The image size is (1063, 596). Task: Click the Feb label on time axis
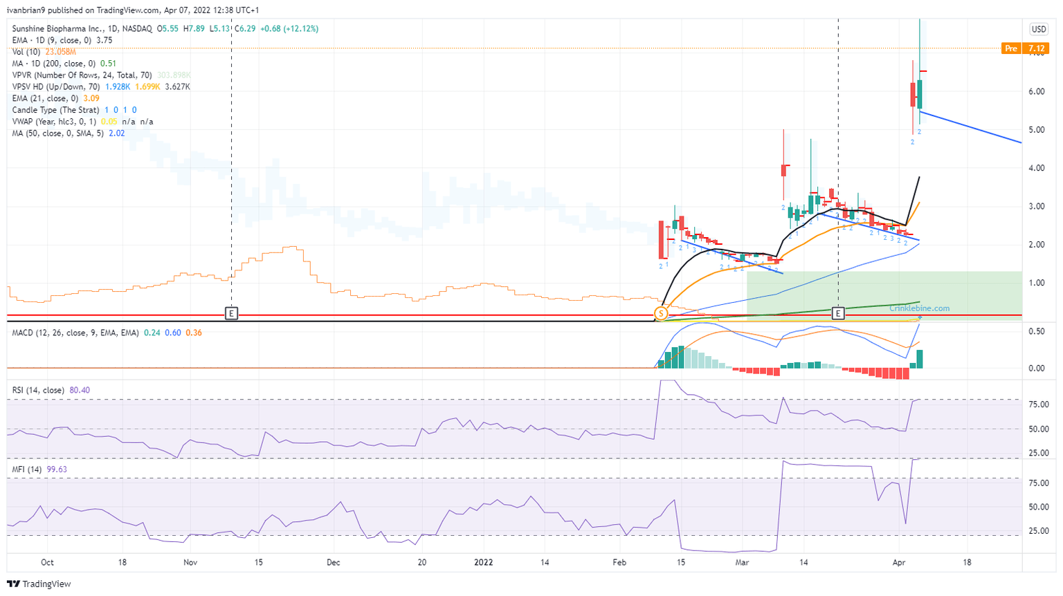pos(619,563)
